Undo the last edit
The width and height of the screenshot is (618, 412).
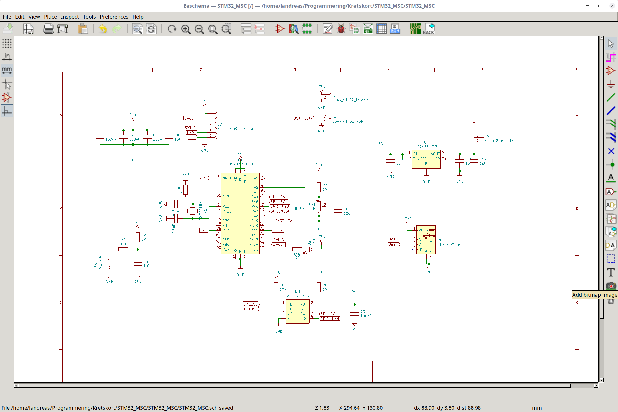103,29
